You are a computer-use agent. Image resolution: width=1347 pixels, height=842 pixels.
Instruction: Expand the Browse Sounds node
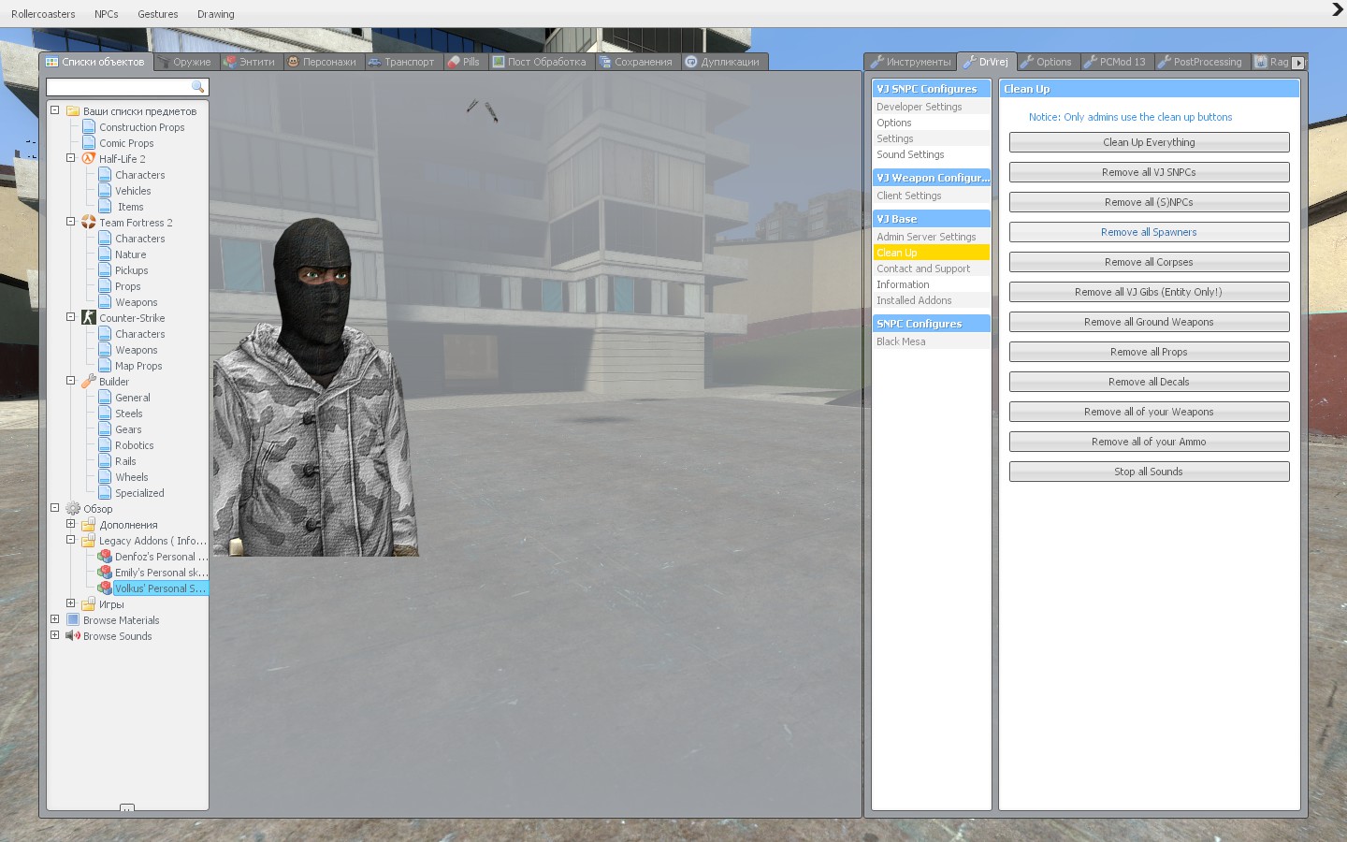click(54, 635)
